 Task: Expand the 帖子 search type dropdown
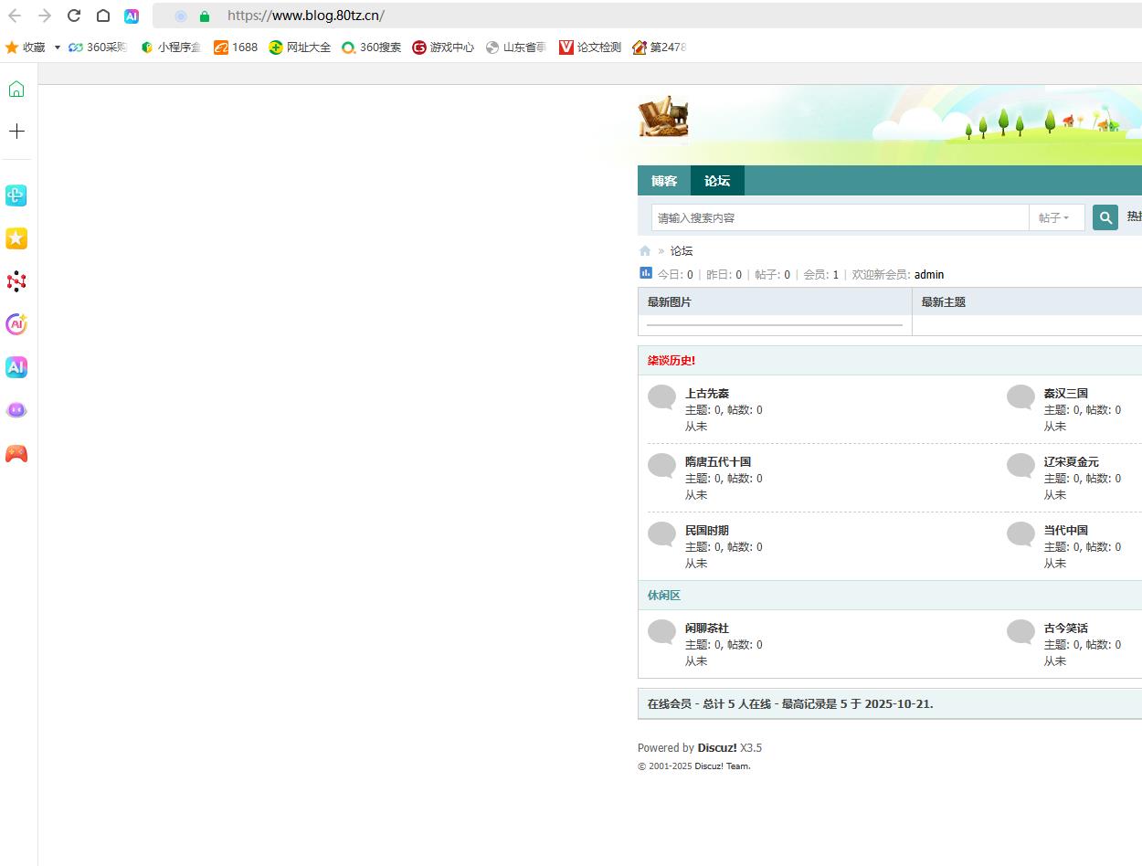(x=1055, y=218)
